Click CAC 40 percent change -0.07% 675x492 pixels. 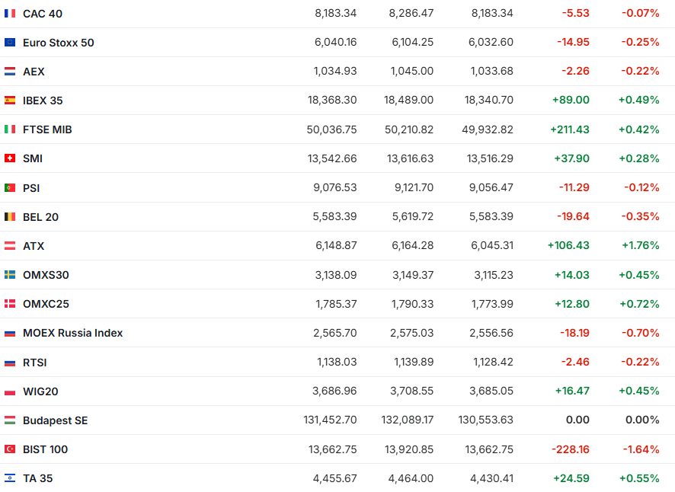(x=640, y=14)
